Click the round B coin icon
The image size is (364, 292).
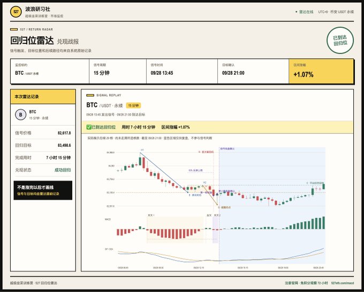21,115
